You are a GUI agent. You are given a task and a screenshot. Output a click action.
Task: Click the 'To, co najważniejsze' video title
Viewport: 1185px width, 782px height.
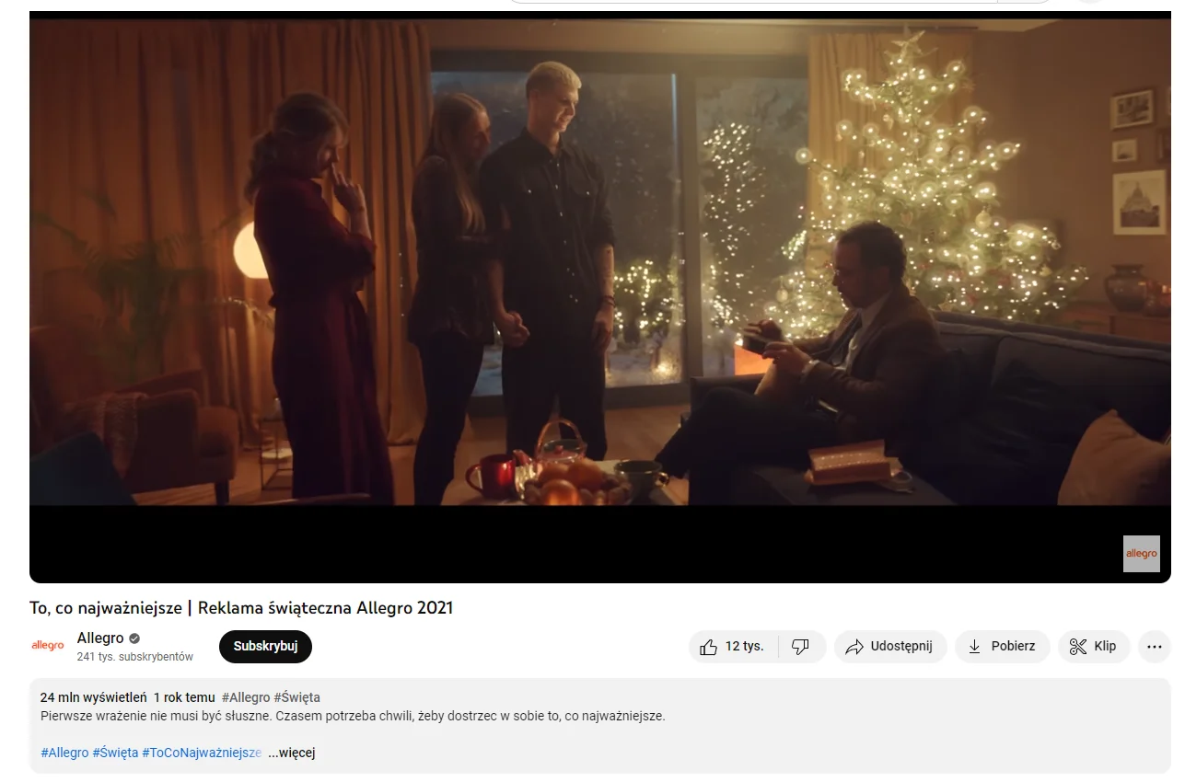[241, 608]
